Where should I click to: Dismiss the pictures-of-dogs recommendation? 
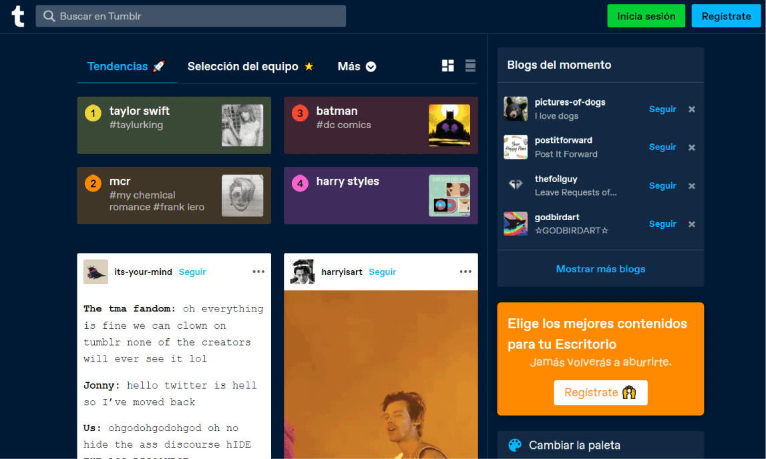(x=692, y=109)
